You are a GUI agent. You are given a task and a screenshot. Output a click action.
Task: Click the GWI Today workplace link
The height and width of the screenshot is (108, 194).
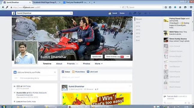pos(27,86)
